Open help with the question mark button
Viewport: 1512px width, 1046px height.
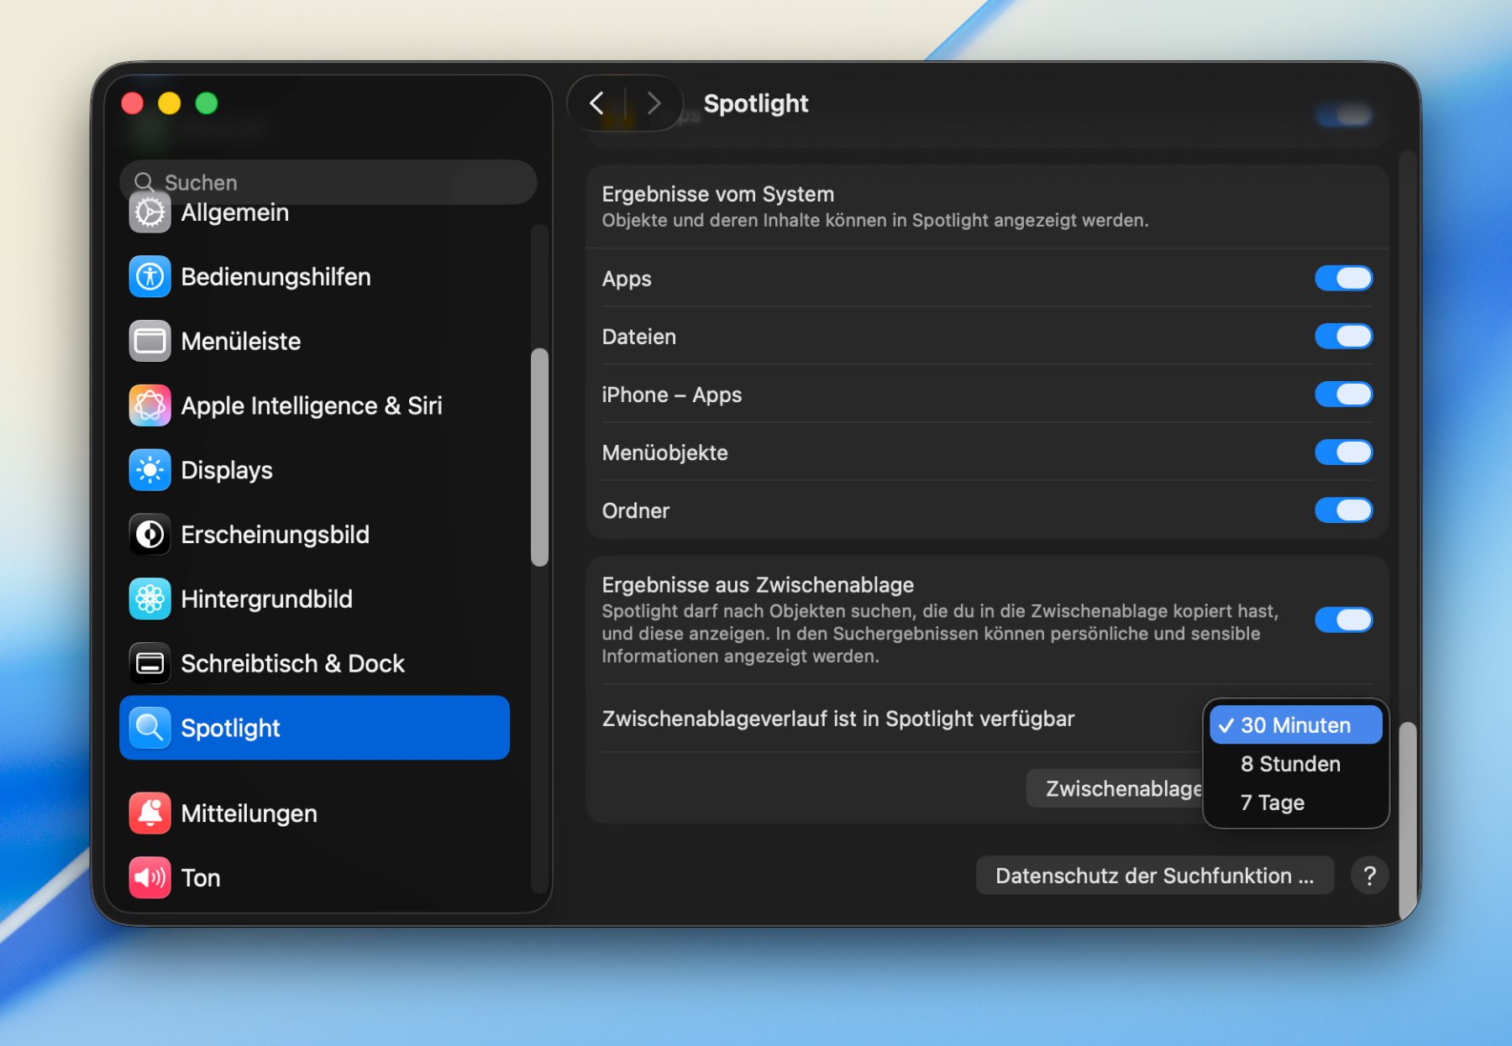[x=1369, y=876]
